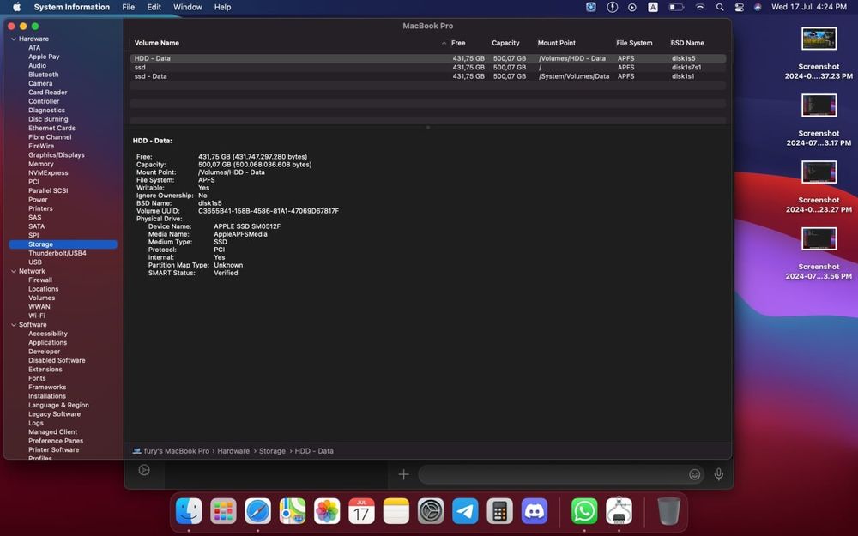Open Safari in the Dock
858x536 pixels.
pyautogui.click(x=257, y=512)
